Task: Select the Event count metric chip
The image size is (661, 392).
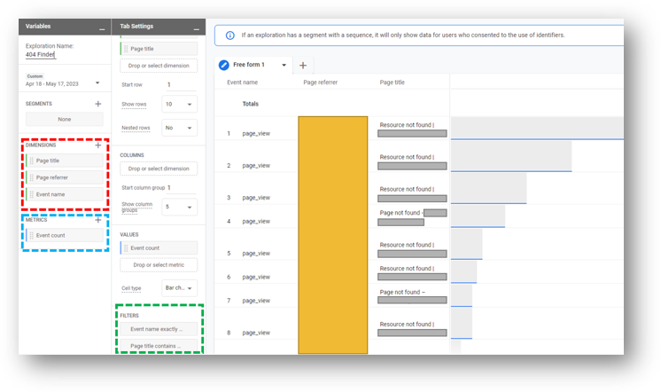Action: pyautogui.click(x=65, y=235)
